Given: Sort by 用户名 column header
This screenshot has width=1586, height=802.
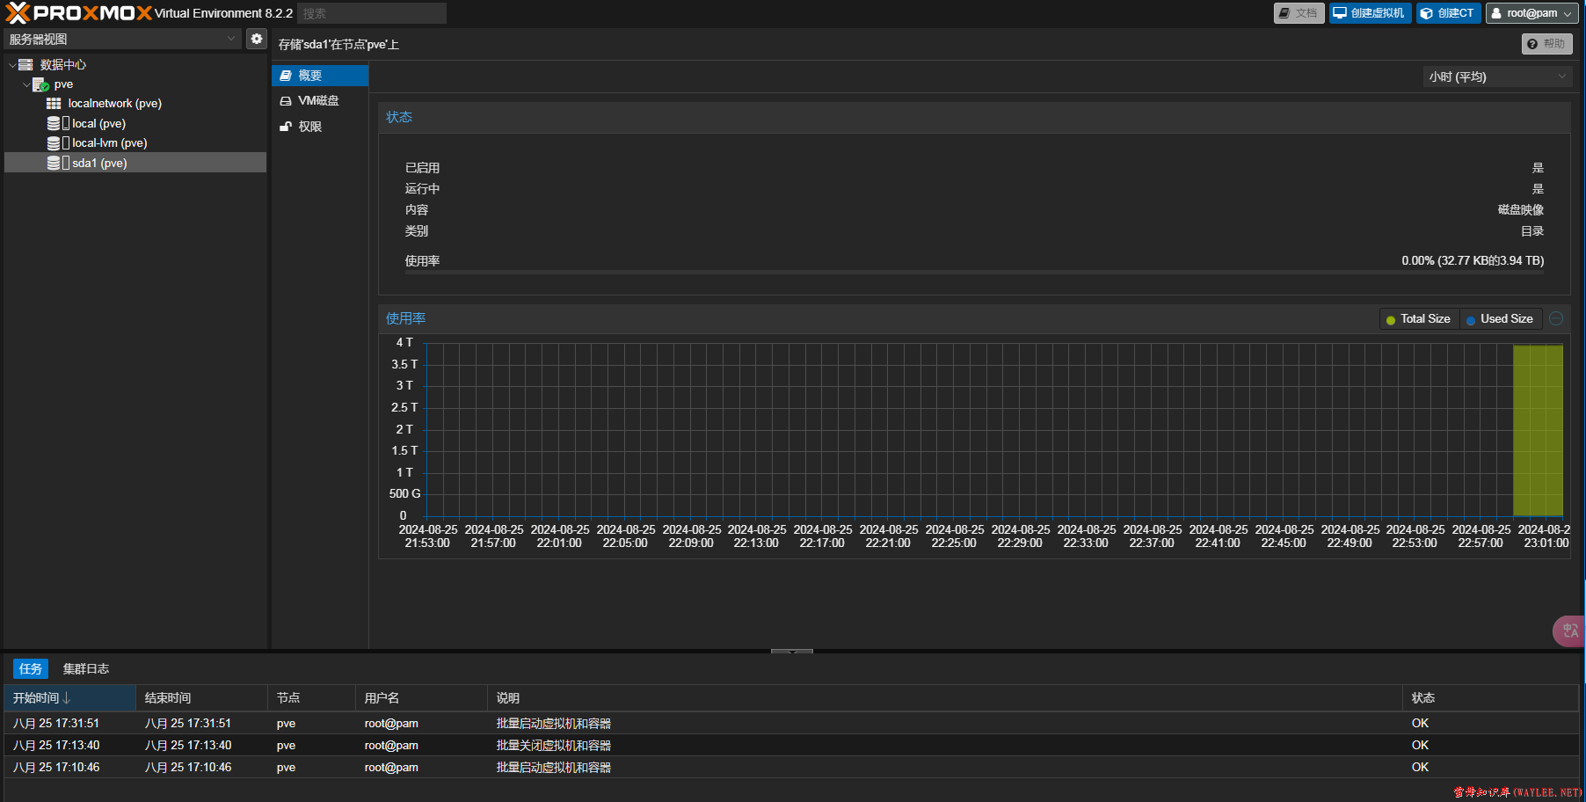Looking at the screenshot, I should [421, 698].
